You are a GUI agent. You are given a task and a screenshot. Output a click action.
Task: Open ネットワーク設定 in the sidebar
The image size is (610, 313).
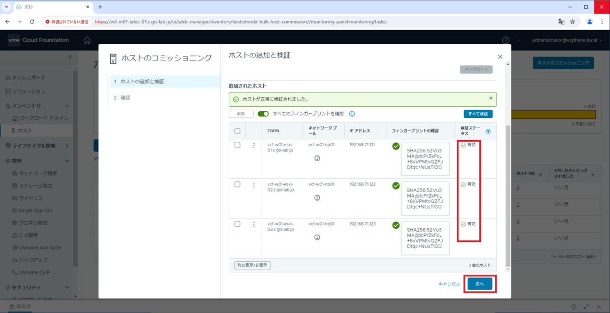(x=34, y=173)
